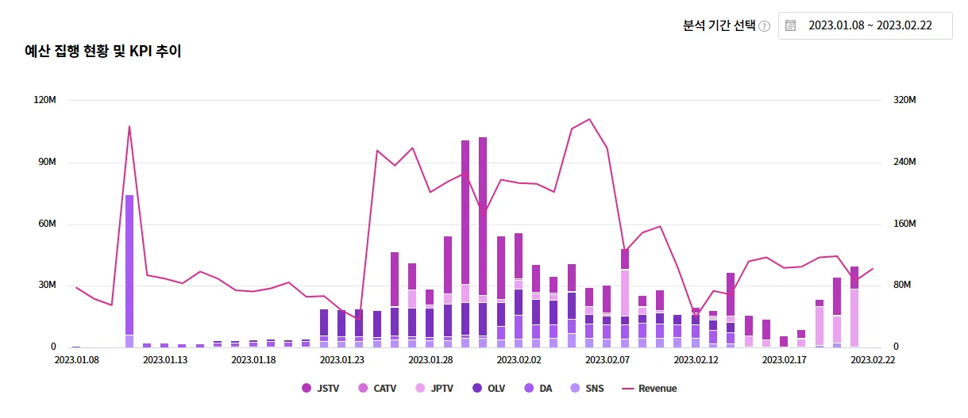Click the 분석 기간 선택 label
The image size is (968, 418).
click(x=719, y=25)
